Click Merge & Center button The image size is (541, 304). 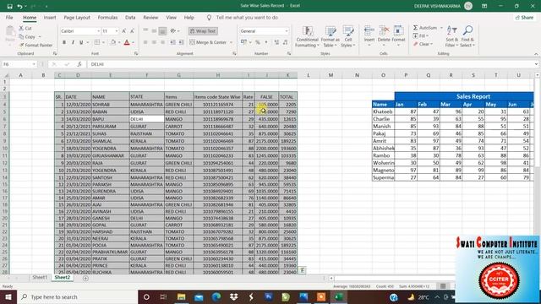(x=208, y=42)
